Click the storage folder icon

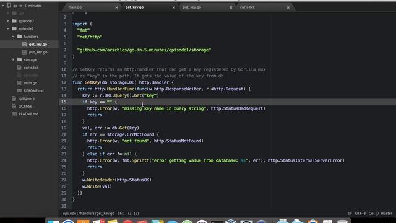tap(19, 59)
